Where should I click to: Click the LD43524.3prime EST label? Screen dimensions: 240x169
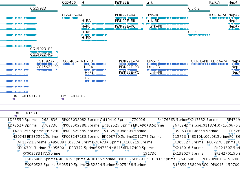point(22,125)
